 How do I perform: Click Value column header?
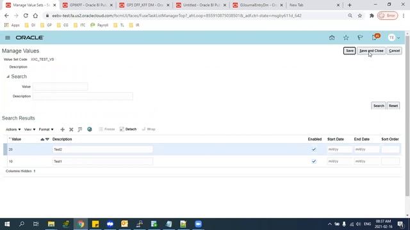(16, 139)
